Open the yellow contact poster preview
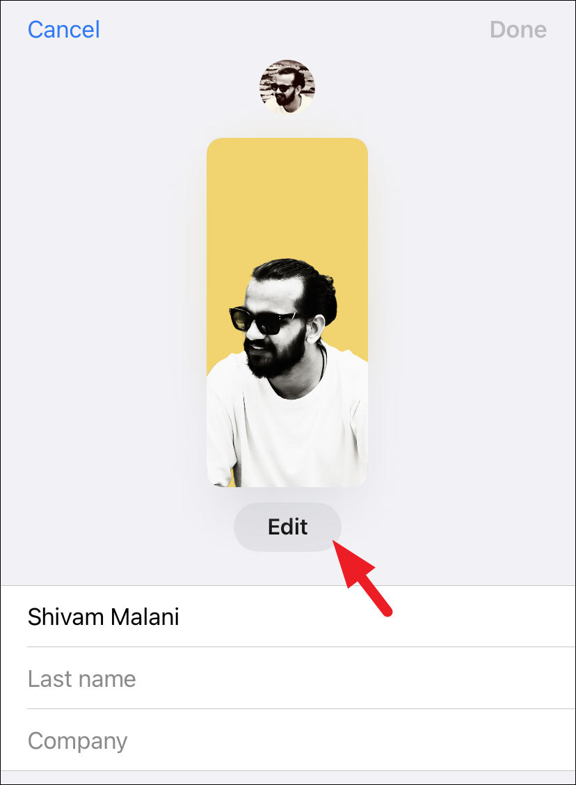 tap(287, 312)
